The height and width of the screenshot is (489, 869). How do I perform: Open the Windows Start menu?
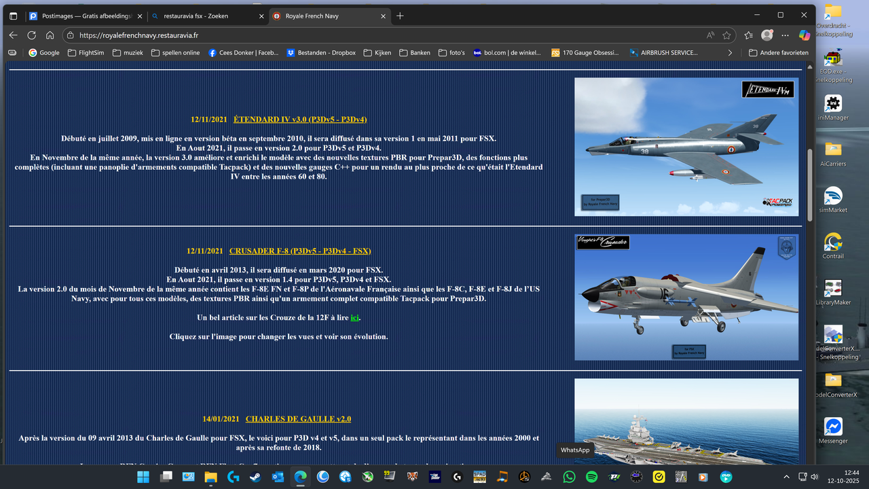143,477
